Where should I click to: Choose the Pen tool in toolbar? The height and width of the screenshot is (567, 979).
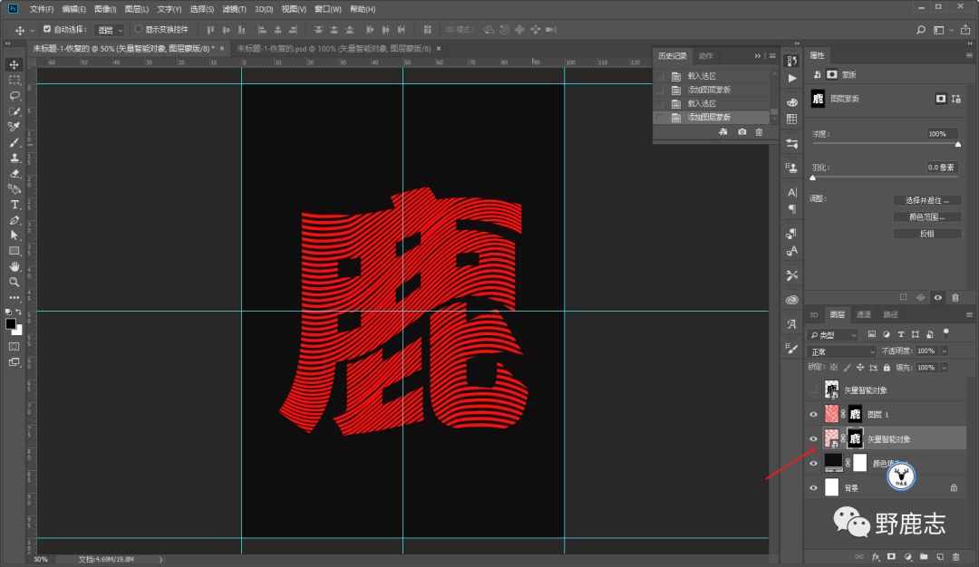click(x=15, y=220)
